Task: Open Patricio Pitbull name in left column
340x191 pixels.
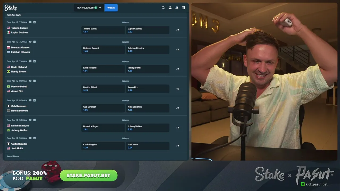Action: pyautogui.click(x=19, y=86)
